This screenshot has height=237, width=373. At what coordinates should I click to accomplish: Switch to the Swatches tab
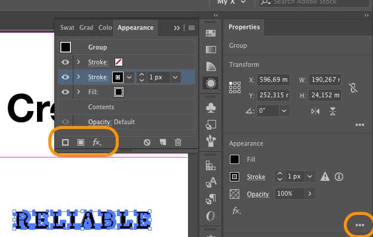coord(67,27)
